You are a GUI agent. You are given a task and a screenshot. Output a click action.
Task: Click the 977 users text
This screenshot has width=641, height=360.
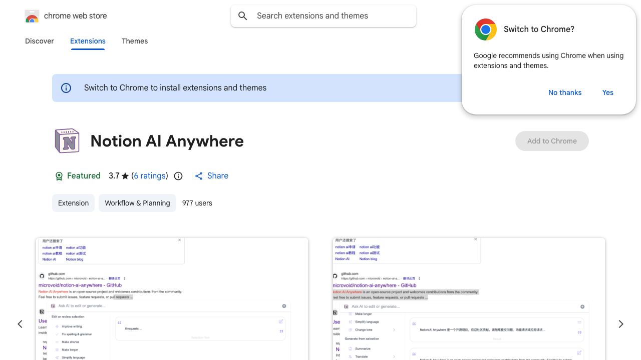tap(197, 203)
